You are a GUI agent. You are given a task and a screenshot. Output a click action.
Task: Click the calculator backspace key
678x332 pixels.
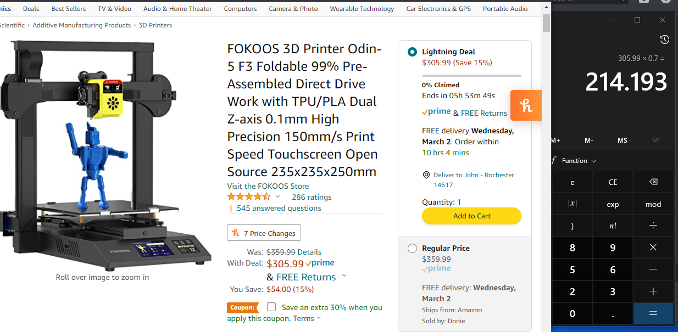(653, 182)
